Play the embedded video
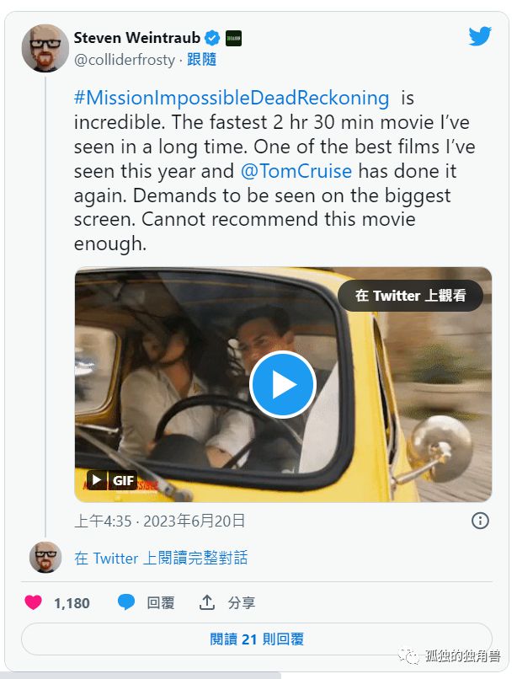Screen dimensions: 517x679 click(283, 384)
